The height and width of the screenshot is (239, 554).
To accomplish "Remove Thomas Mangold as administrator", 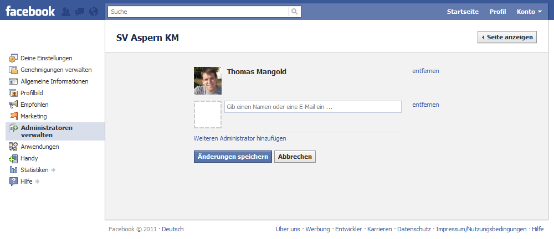I will (425, 71).
